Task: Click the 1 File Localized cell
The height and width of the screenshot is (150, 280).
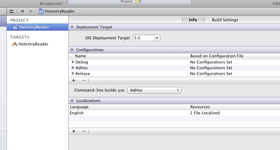Action: pyautogui.click(x=205, y=113)
